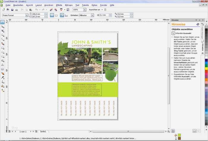Click the Open folder icon in toolbar
The width and height of the screenshot is (208, 141).
point(8,10)
